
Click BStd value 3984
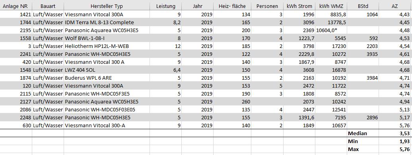(363, 78)
